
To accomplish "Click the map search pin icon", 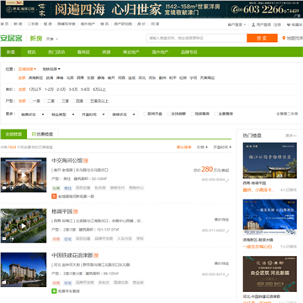I will [x=284, y=38].
